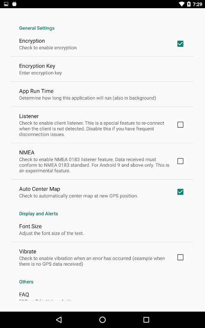Disable the Auto Center Map checkbox
The height and width of the screenshot is (328, 205).
click(x=180, y=192)
